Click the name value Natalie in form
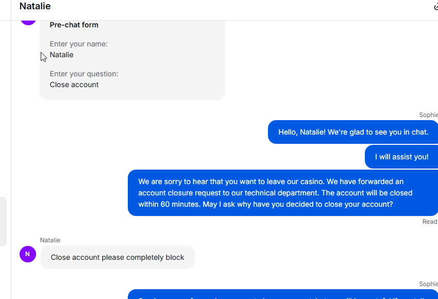Viewport: 438px width, 299px height. pos(62,55)
